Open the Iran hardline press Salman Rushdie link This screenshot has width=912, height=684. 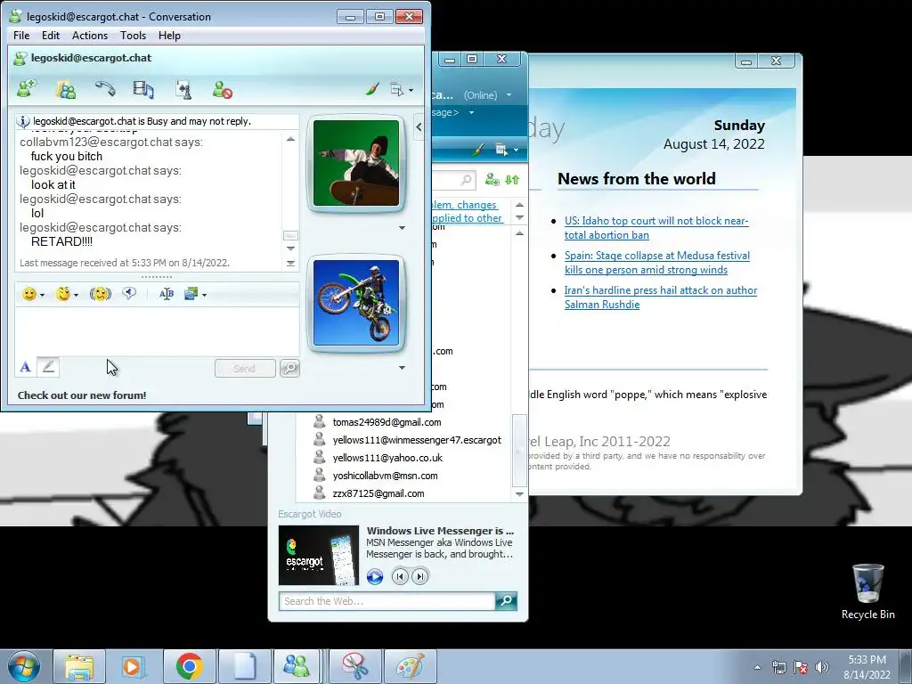660,297
